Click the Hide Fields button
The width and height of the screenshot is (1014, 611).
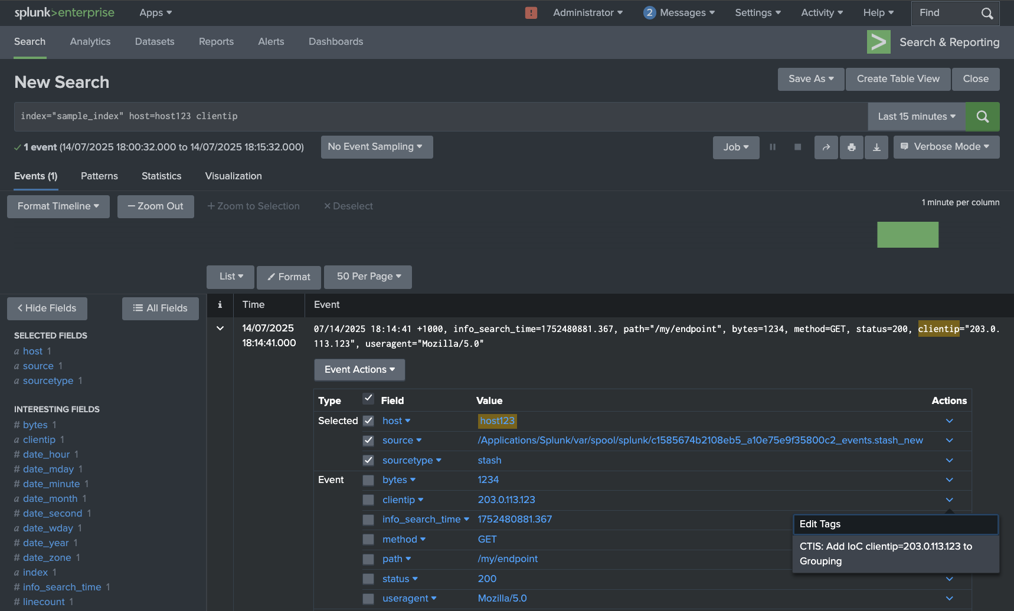click(47, 308)
